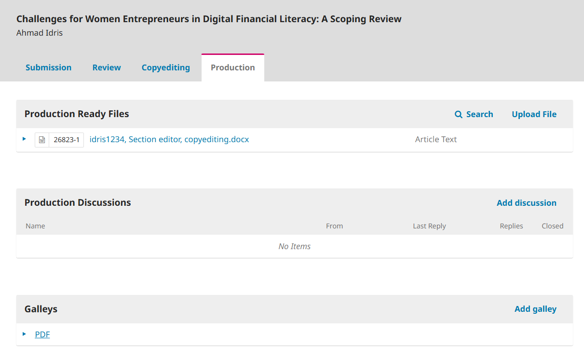This screenshot has width=584, height=359.
Task: Click Upload File in Production Ready Files
Action: tap(534, 114)
